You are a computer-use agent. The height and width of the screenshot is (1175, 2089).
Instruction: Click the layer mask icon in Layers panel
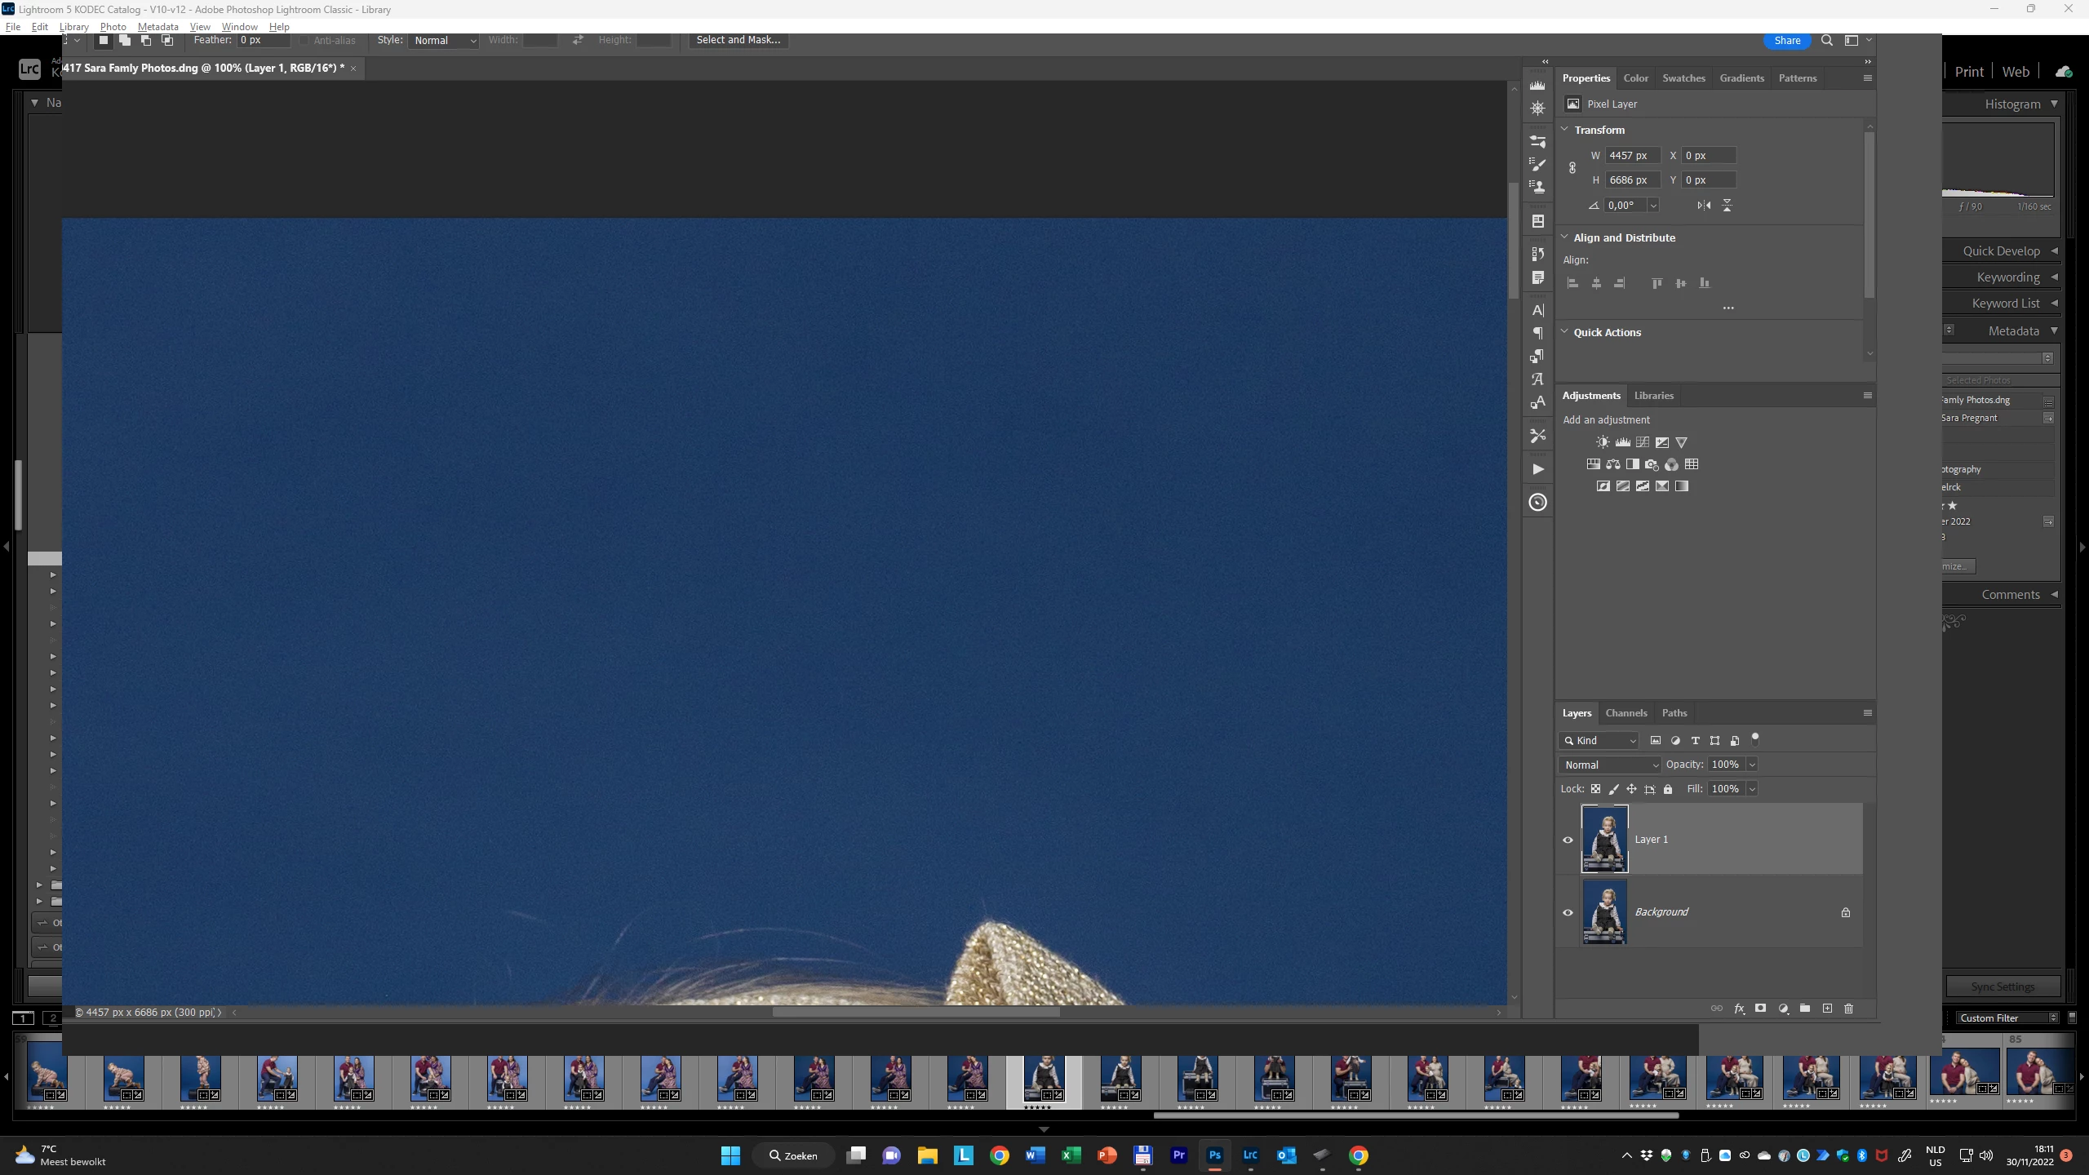click(x=1760, y=1009)
